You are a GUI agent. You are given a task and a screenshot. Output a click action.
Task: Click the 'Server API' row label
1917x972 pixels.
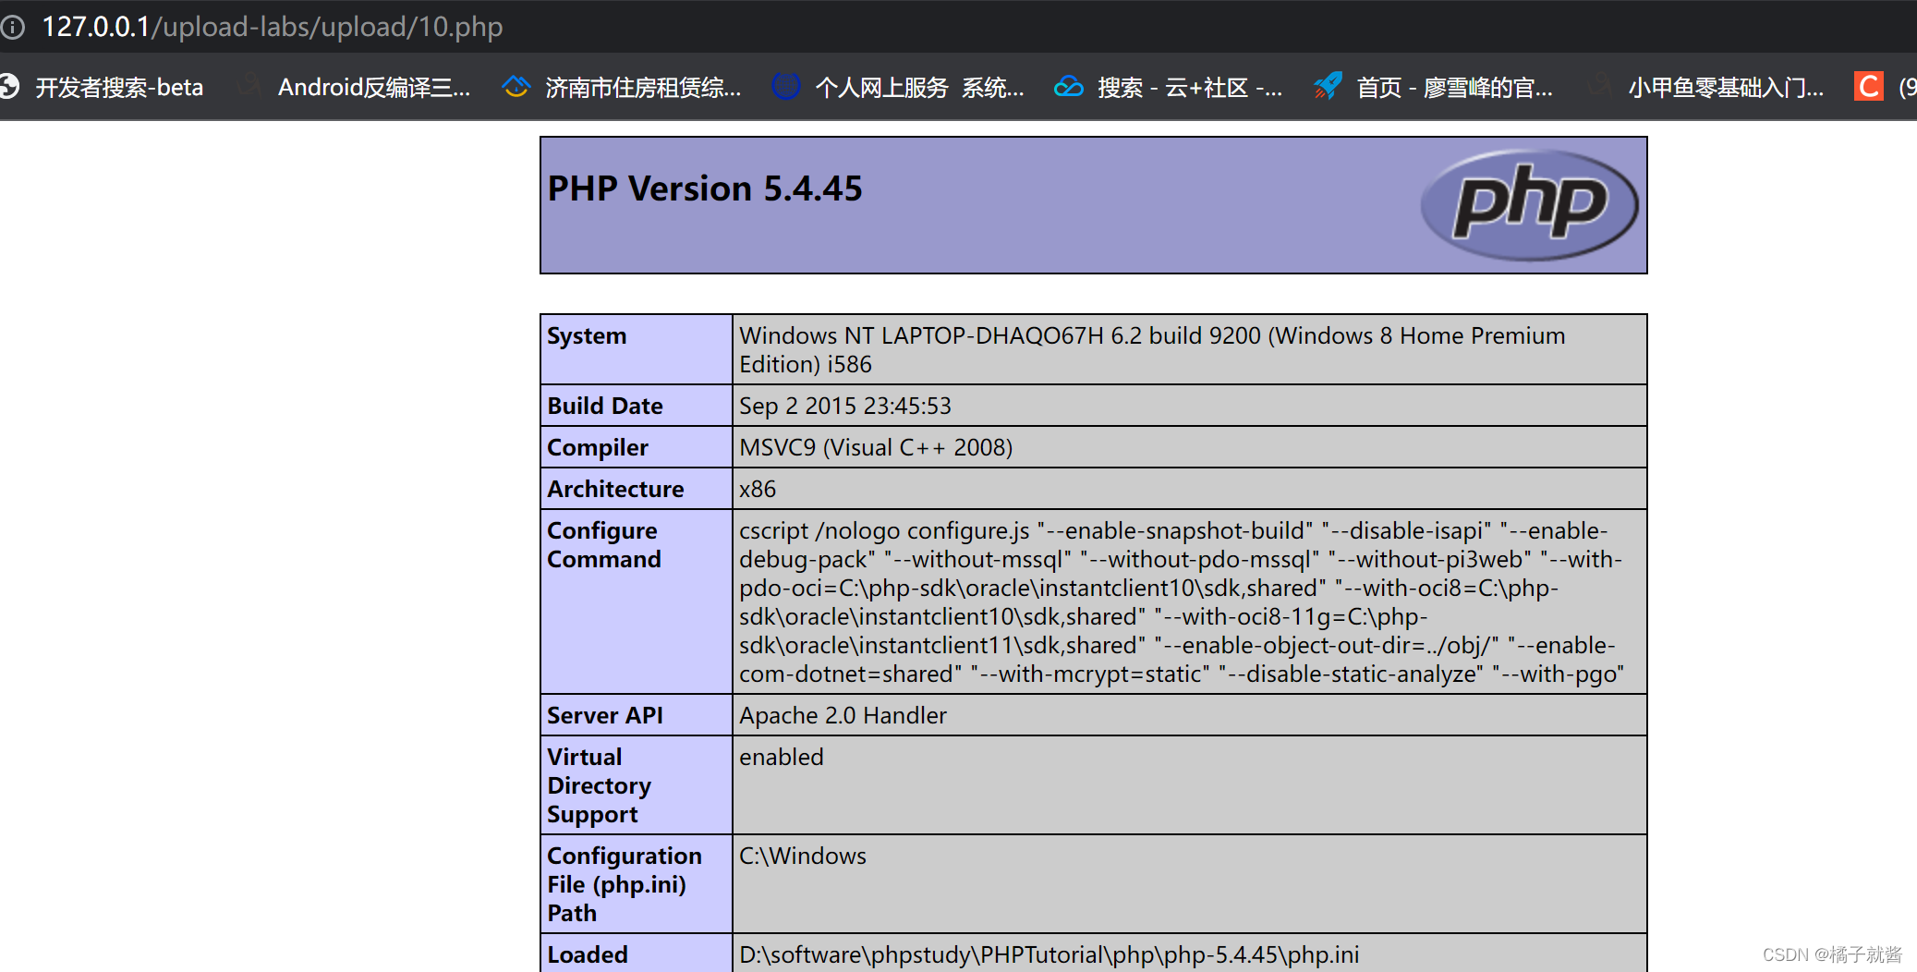pos(605,716)
